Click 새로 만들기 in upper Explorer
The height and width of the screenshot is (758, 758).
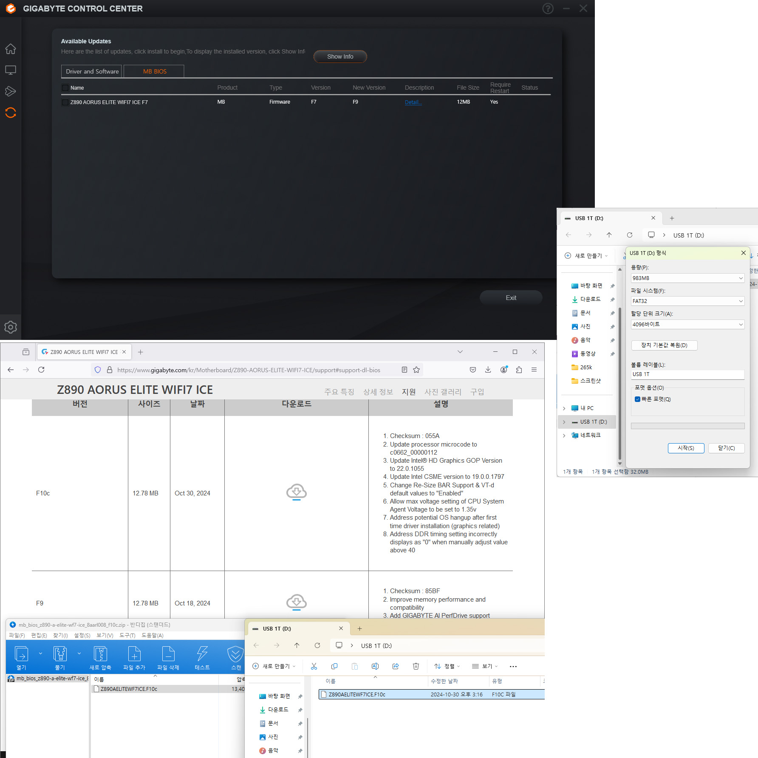(x=586, y=256)
